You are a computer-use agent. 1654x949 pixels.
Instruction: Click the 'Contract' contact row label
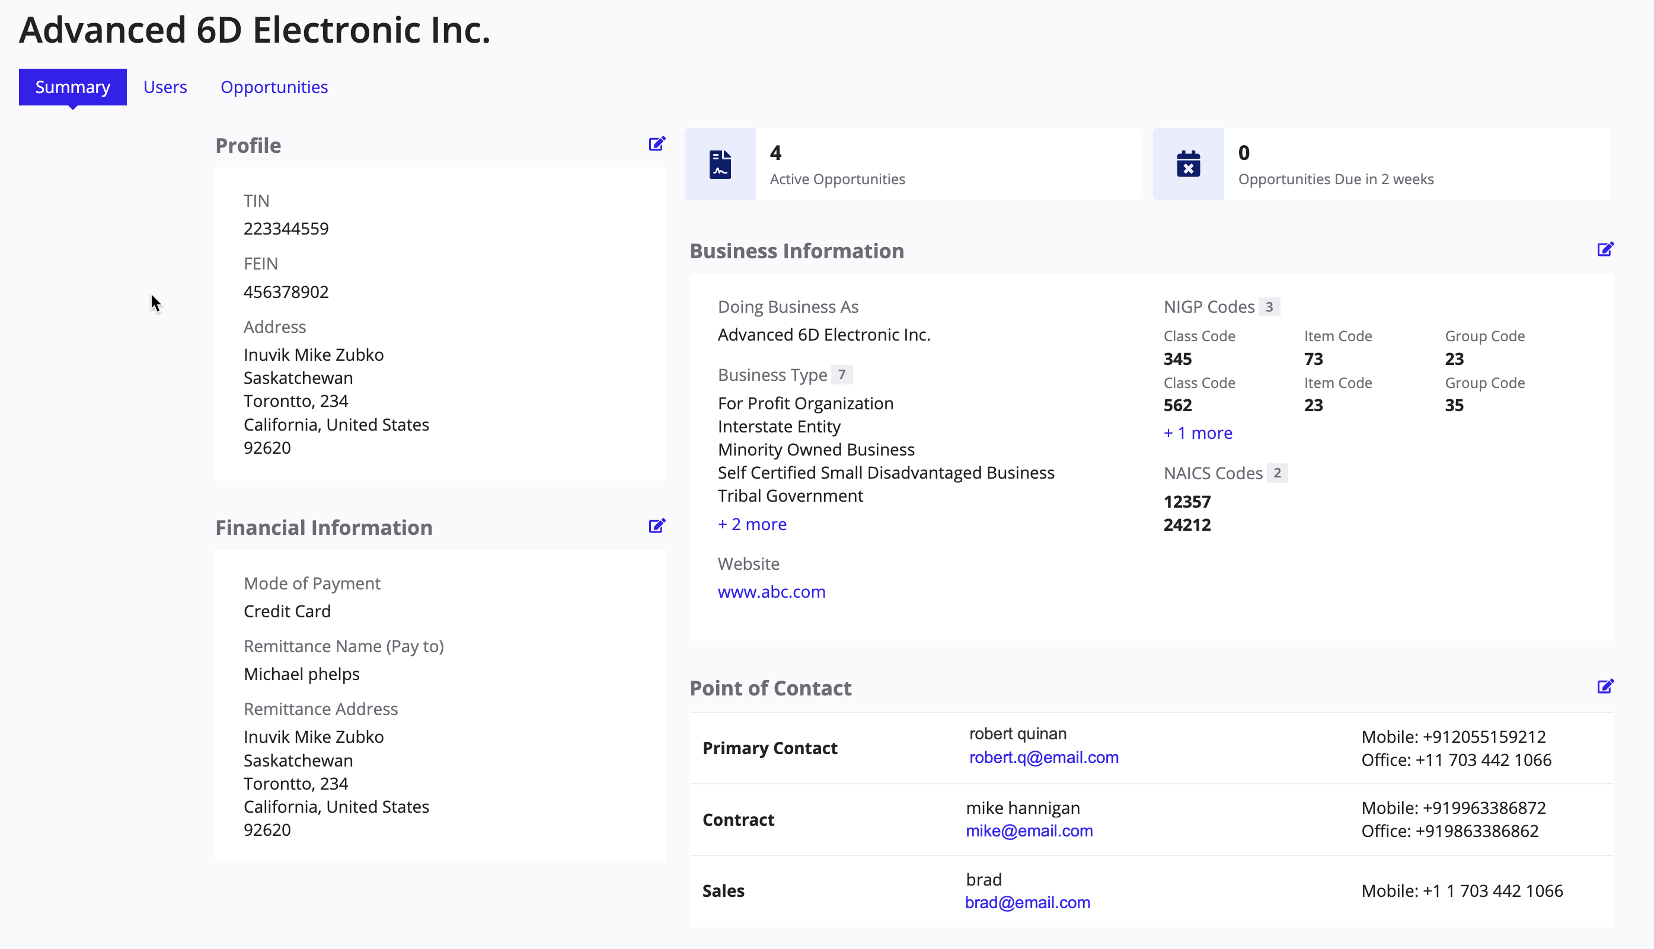[738, 819]
